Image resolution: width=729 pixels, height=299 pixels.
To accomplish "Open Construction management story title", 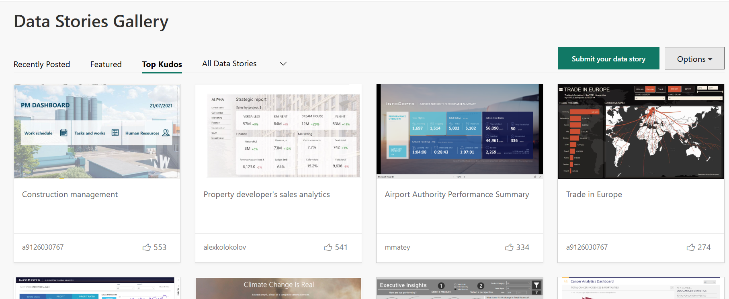I will tap(70, 195).
